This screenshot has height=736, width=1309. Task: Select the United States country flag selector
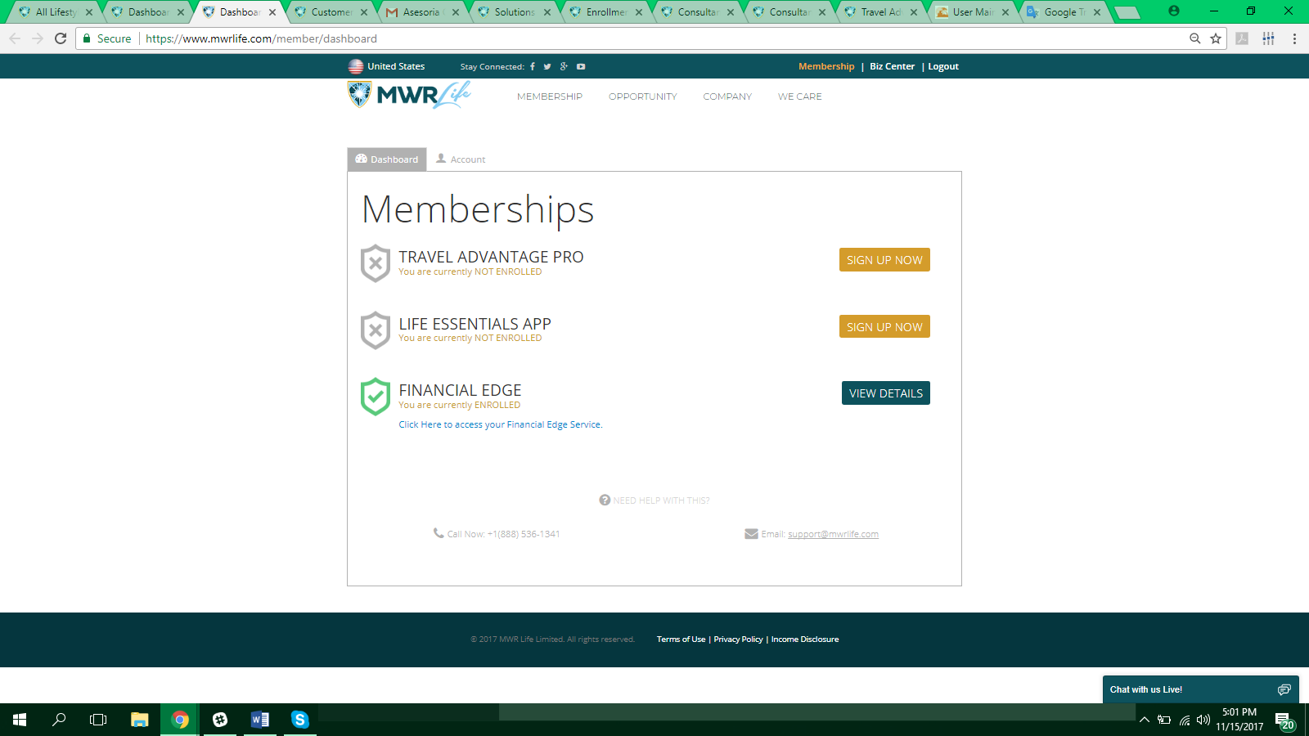click(x=386, y=66)
